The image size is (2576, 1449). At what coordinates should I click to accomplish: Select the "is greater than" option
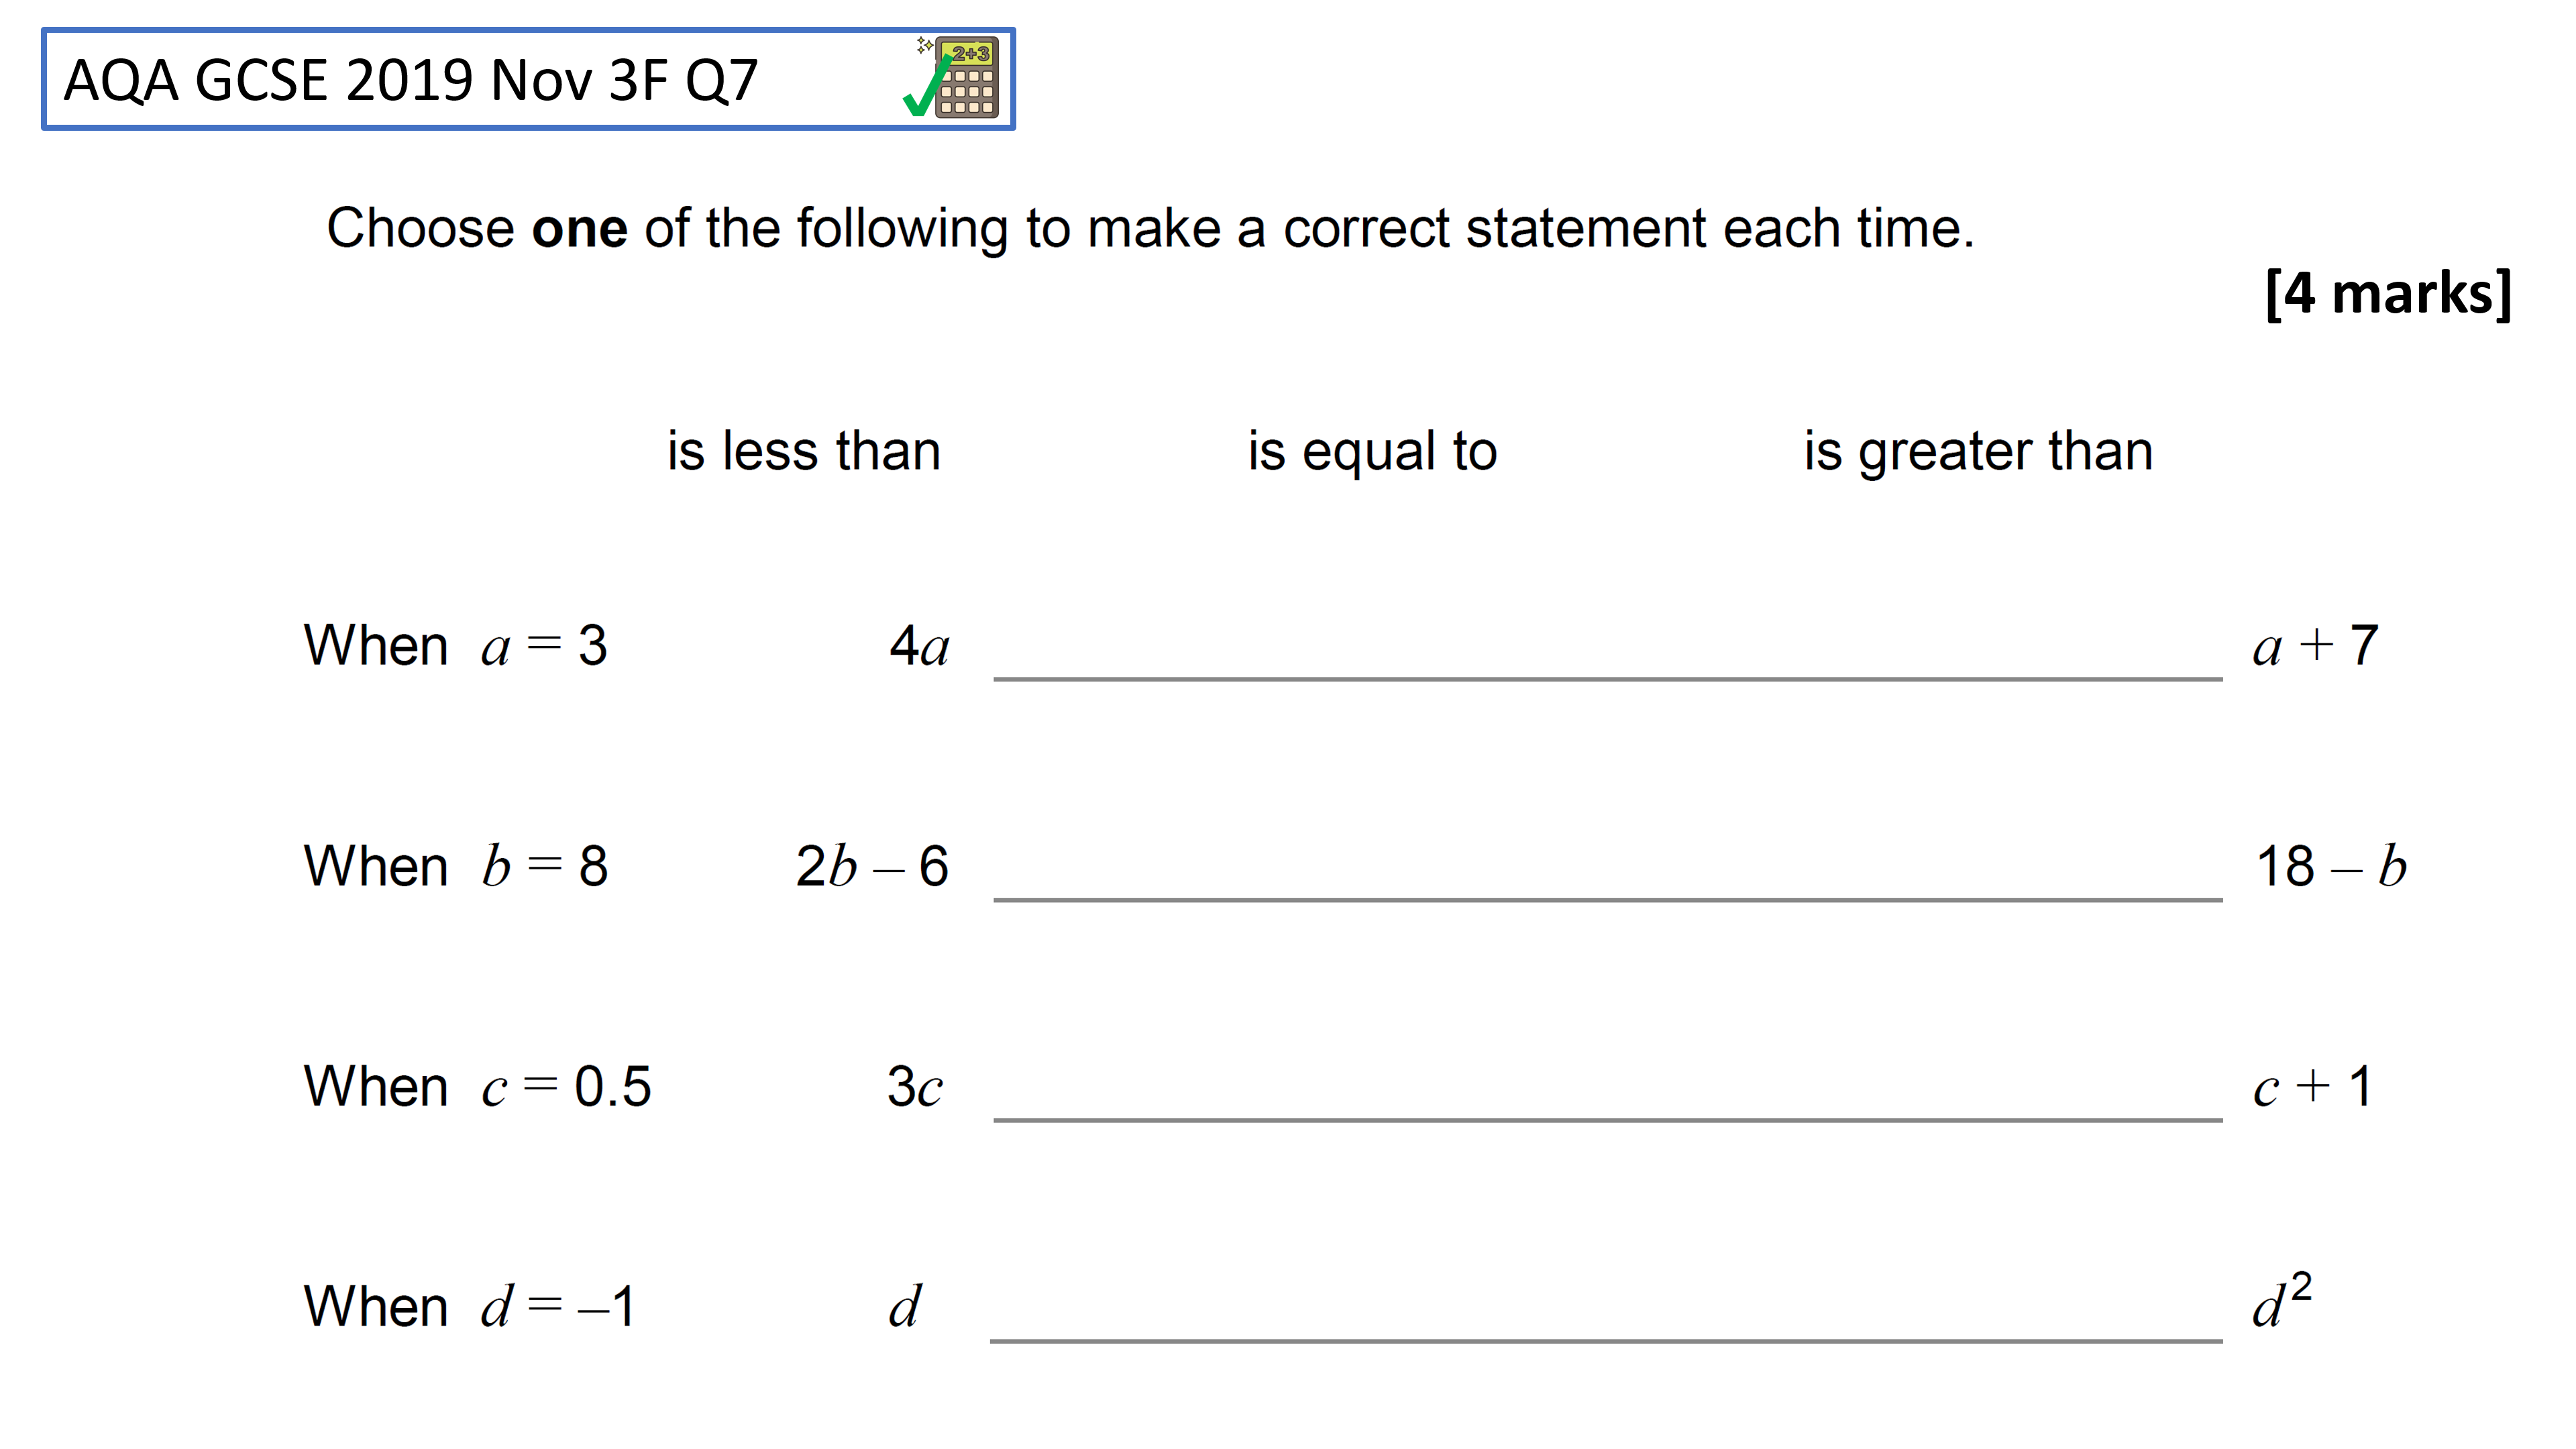point(1978,452)
